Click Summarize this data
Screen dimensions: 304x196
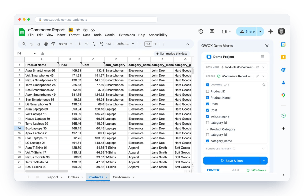[x=172, y=54]
